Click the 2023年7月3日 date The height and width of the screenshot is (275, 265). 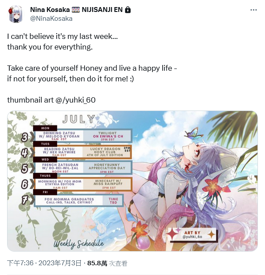60,263
